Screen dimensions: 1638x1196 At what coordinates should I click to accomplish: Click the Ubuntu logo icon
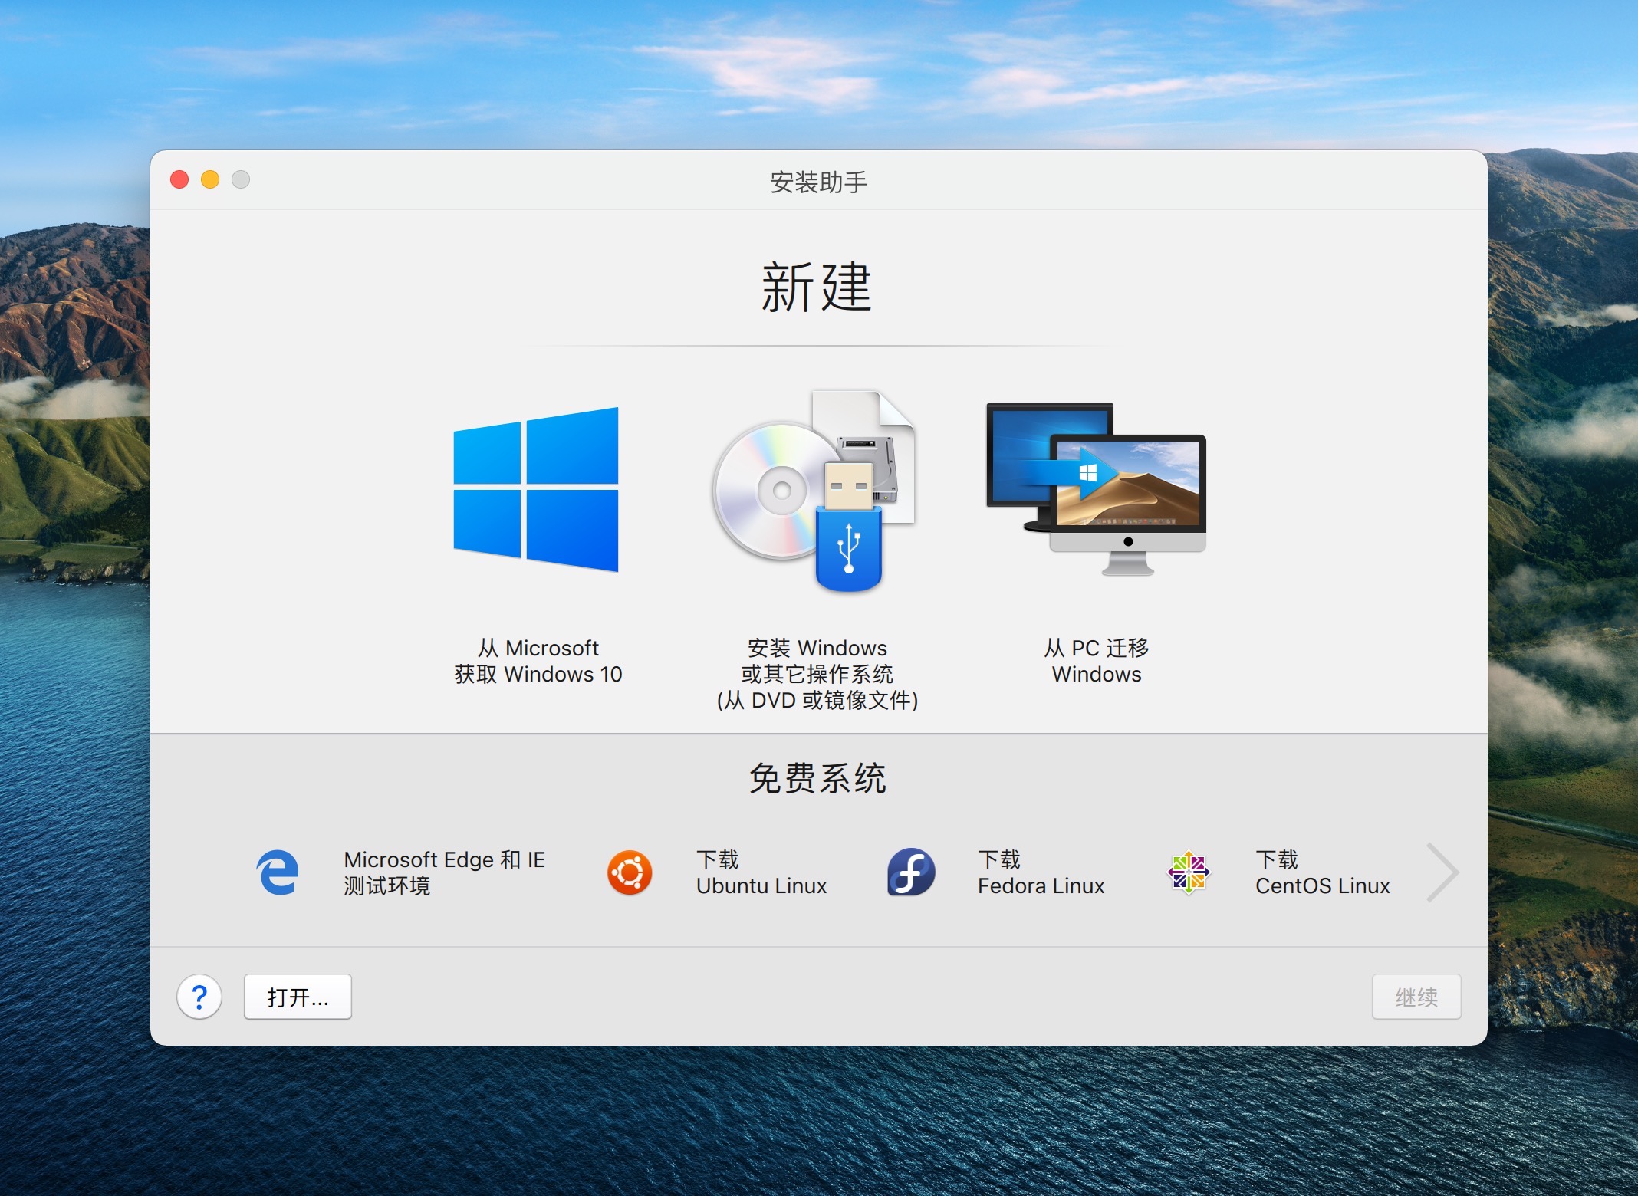630,872
